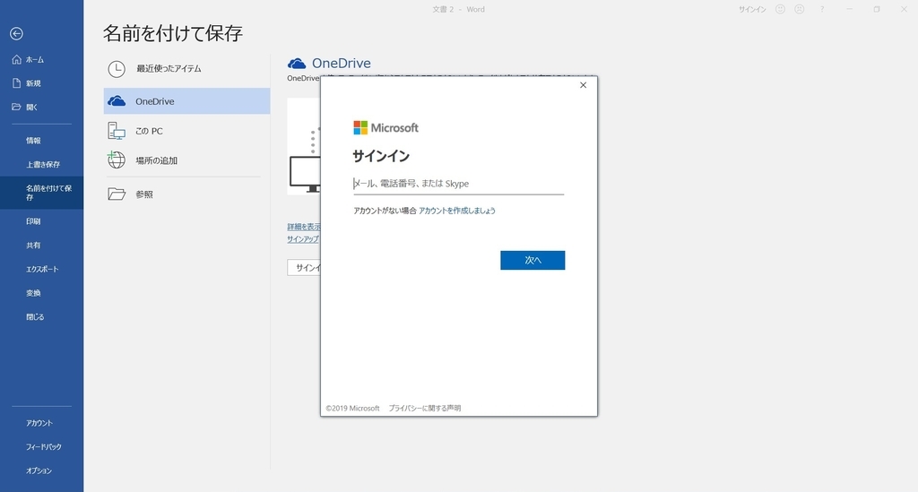Click the 名前を付けて保存 page heading
918x492 pixels.
tap(173, 33)
